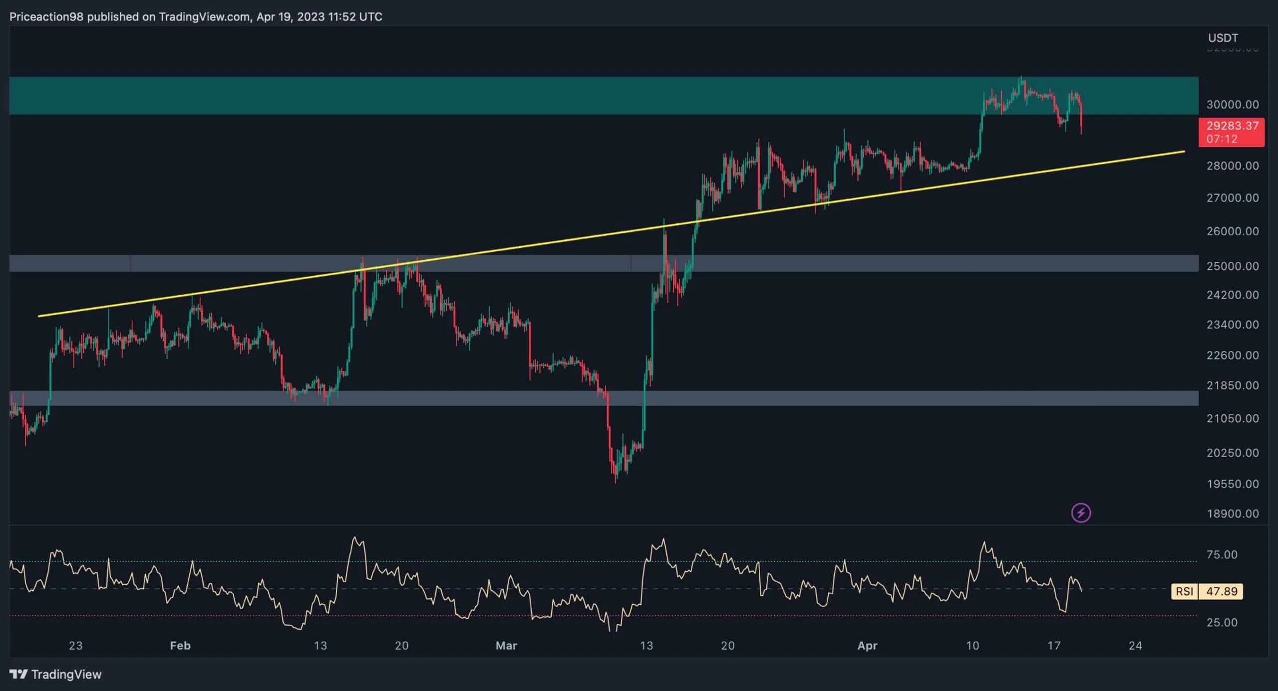Click the Feb date axis label

point(180,646)
